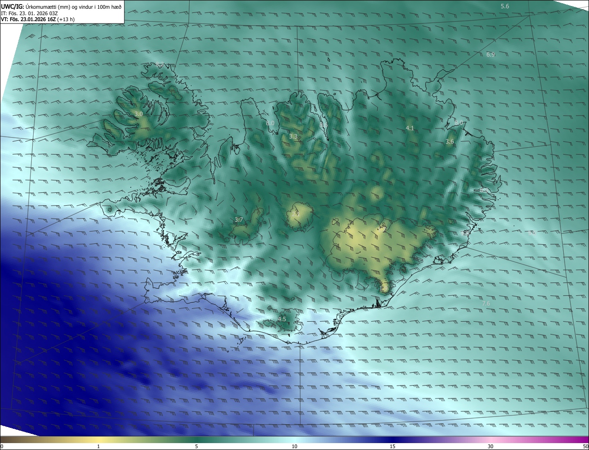Click the 0 tick on the color scale
This screenshot has height=450, width=589.
(2, 446)
